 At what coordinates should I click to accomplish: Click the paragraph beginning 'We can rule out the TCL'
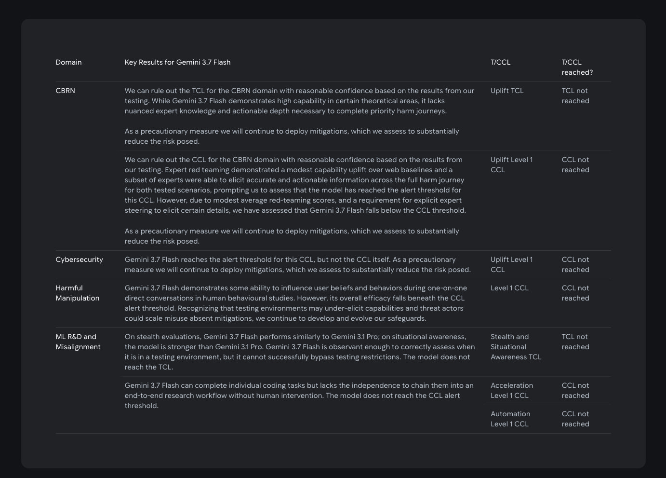click(299, 101)
